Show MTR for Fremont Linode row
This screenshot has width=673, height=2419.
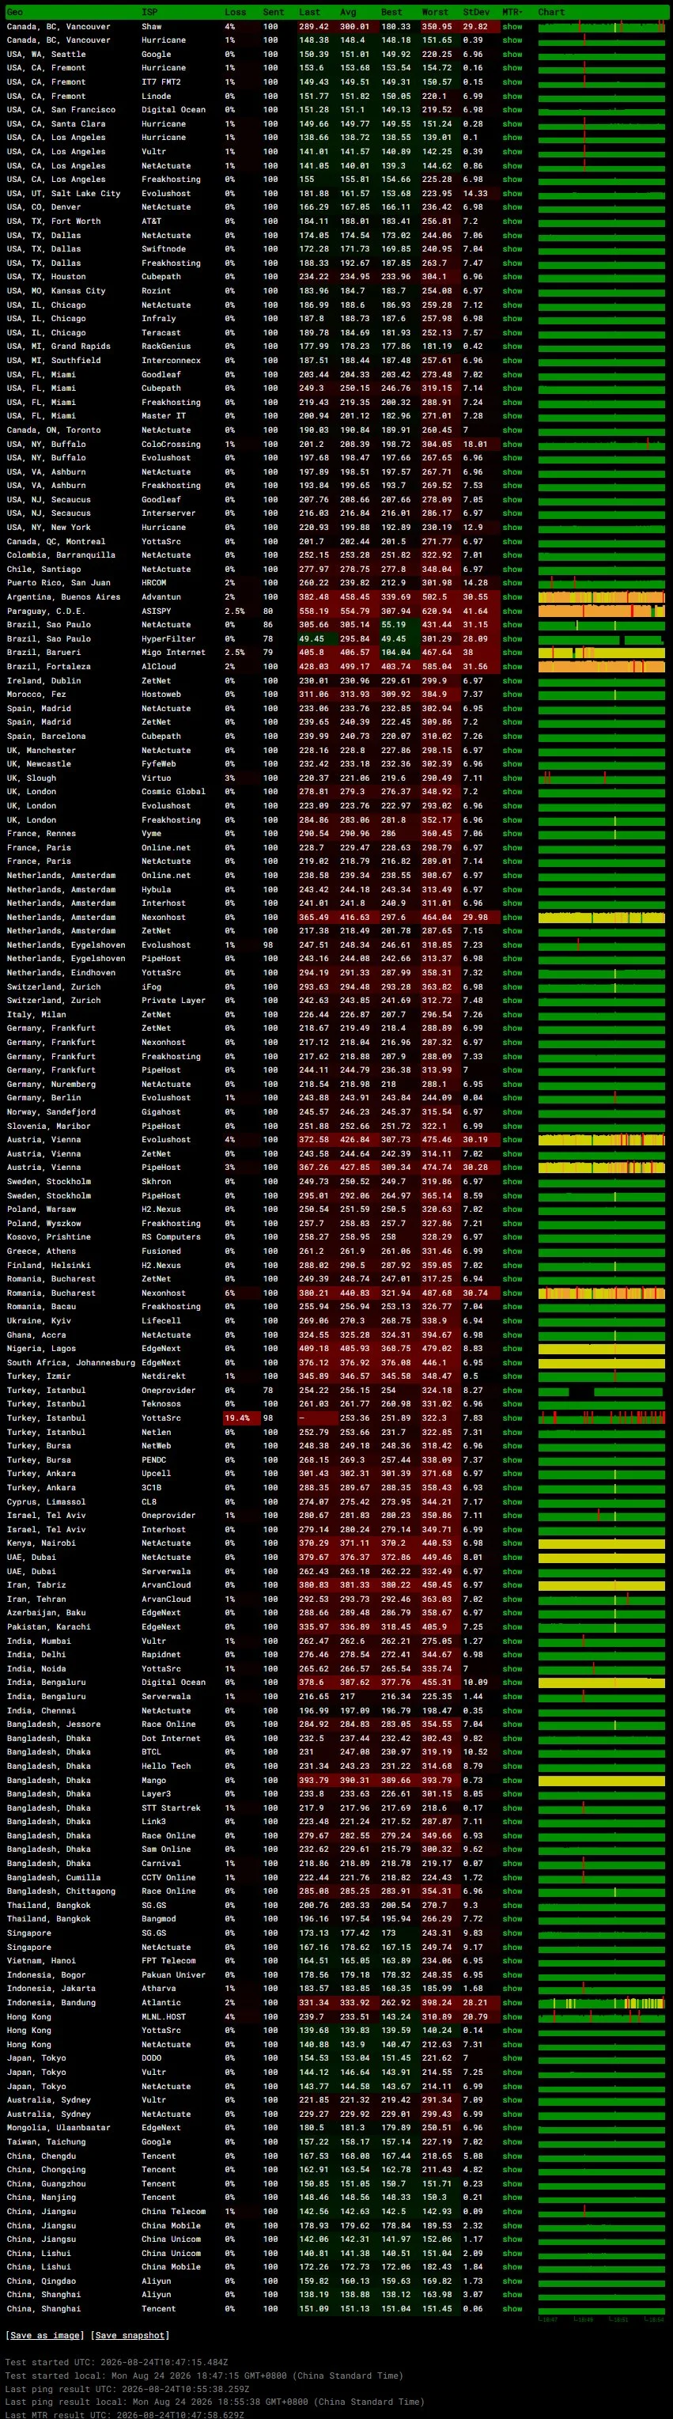(512, 96)
